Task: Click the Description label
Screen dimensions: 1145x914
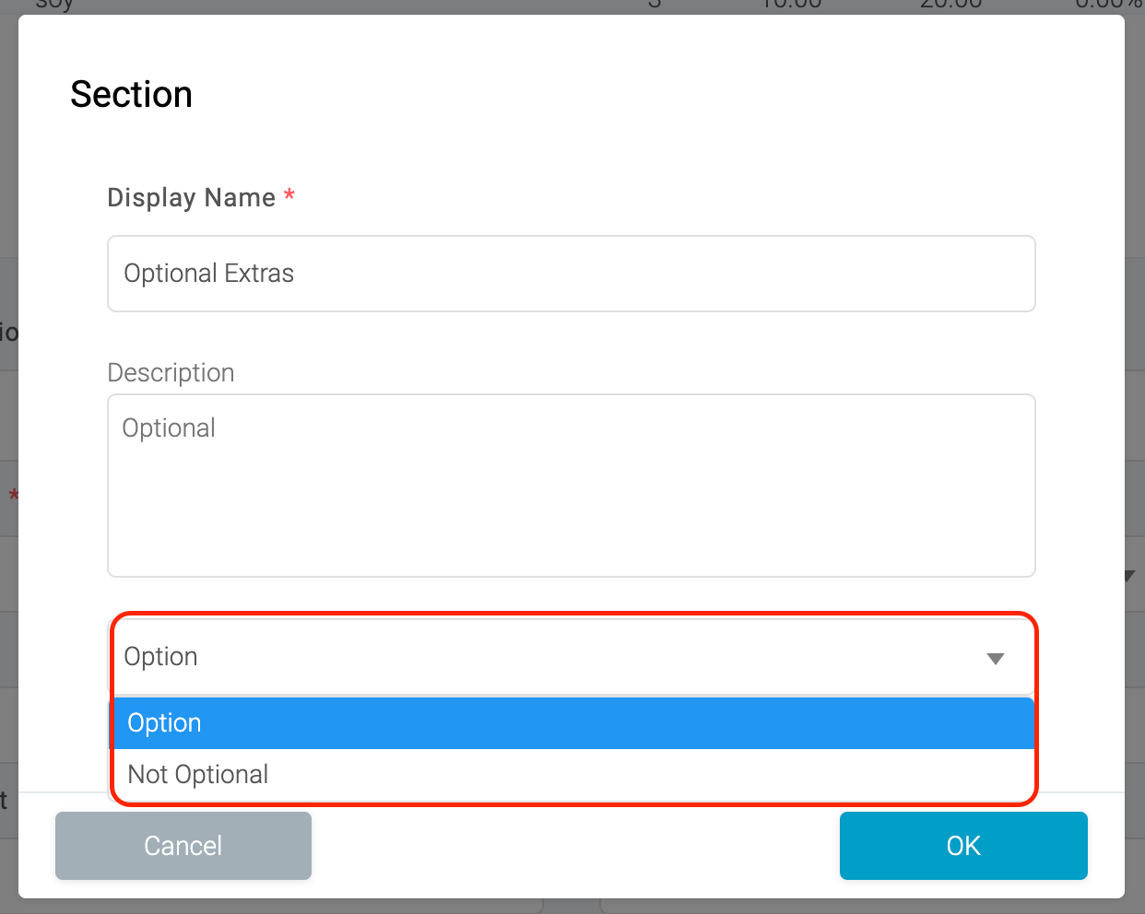Action: pos(171,372)
